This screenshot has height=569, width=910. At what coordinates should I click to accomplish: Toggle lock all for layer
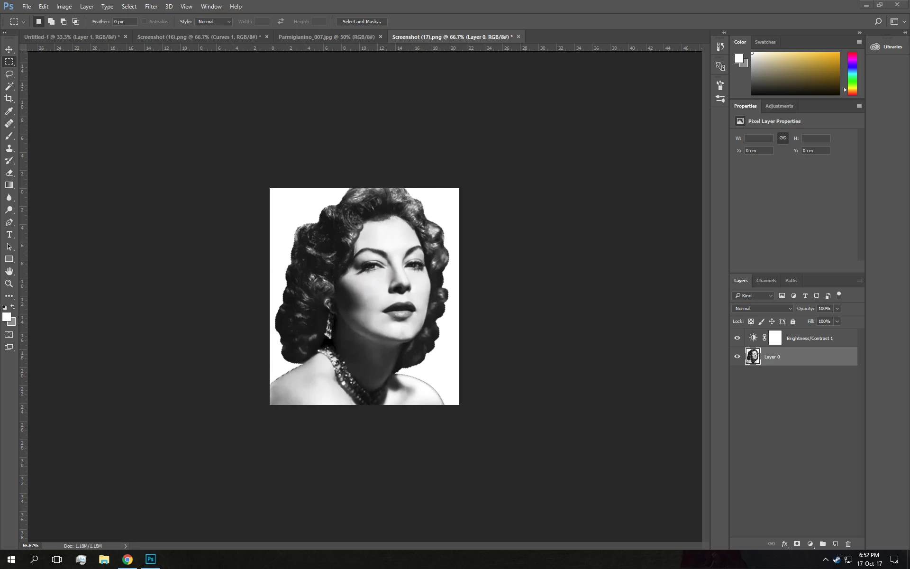click(x=793, y=321)
